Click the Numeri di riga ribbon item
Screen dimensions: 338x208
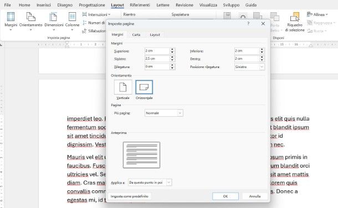[94, 23]
